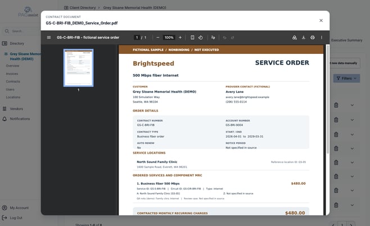Open the Filters dropdown

346,78
